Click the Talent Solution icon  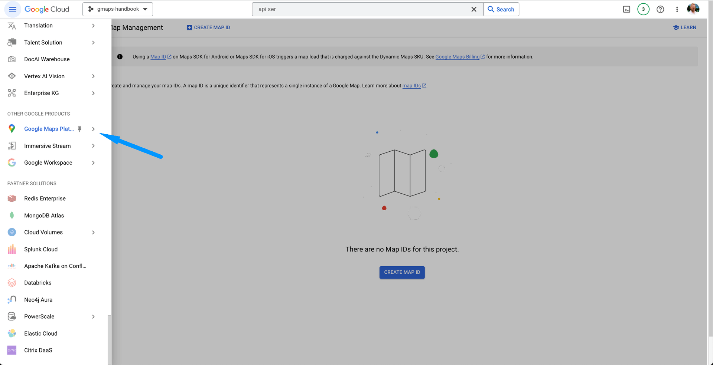12,42
